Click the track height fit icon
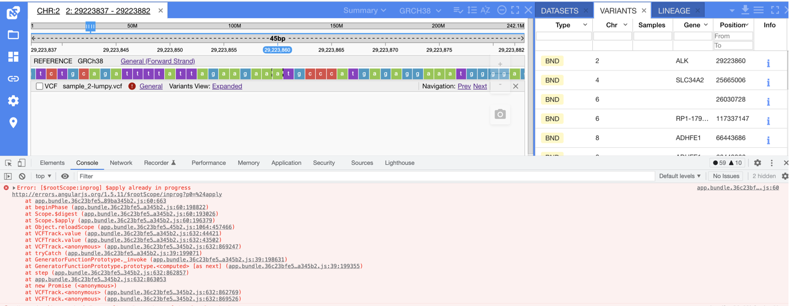The width and height of the screenshot is (789, 306). pyautogui.click(x=472, y=10)
